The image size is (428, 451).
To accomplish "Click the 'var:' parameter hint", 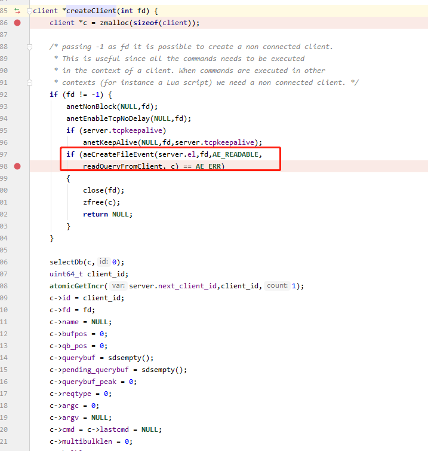I will [x=118, y=286].
